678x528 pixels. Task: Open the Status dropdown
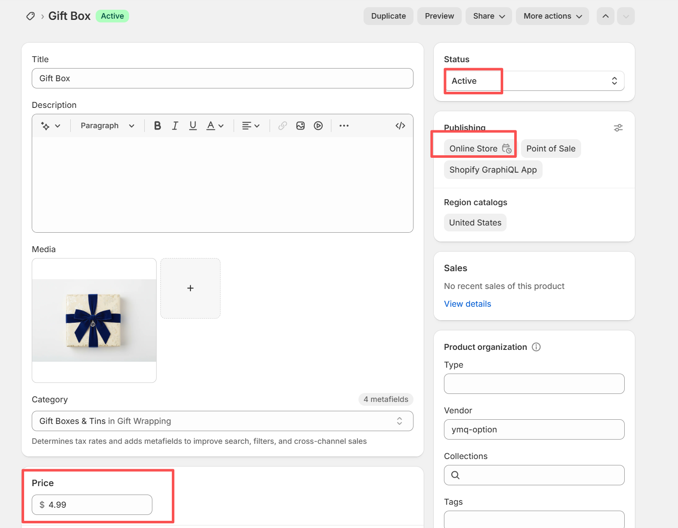point(534,81)
